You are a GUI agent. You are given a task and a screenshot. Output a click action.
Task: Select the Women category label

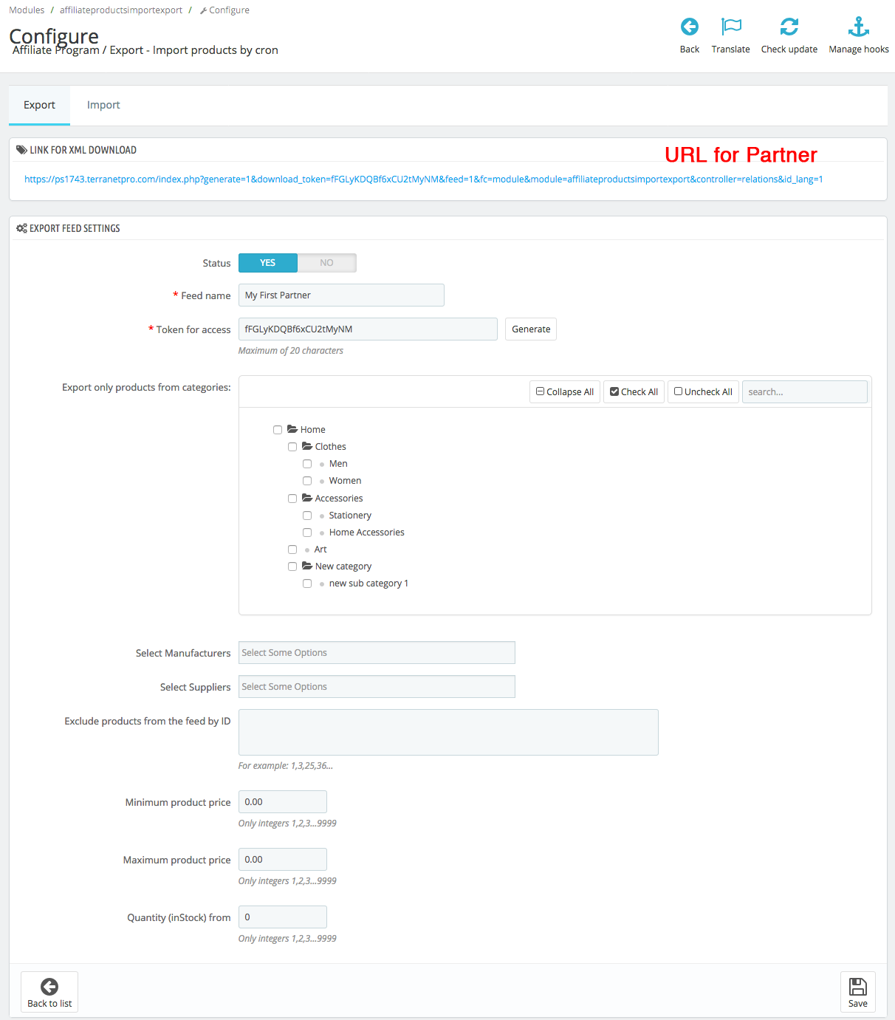coord(345,481)
